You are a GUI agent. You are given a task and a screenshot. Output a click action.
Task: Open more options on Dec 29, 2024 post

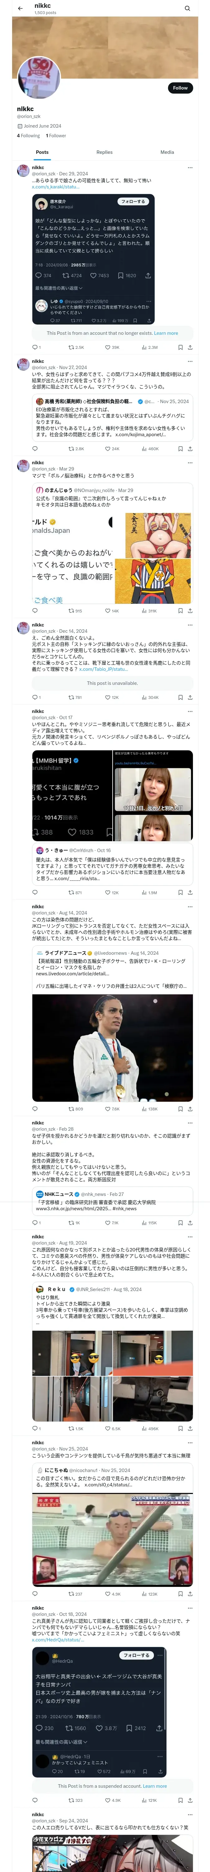pos(190,168)
